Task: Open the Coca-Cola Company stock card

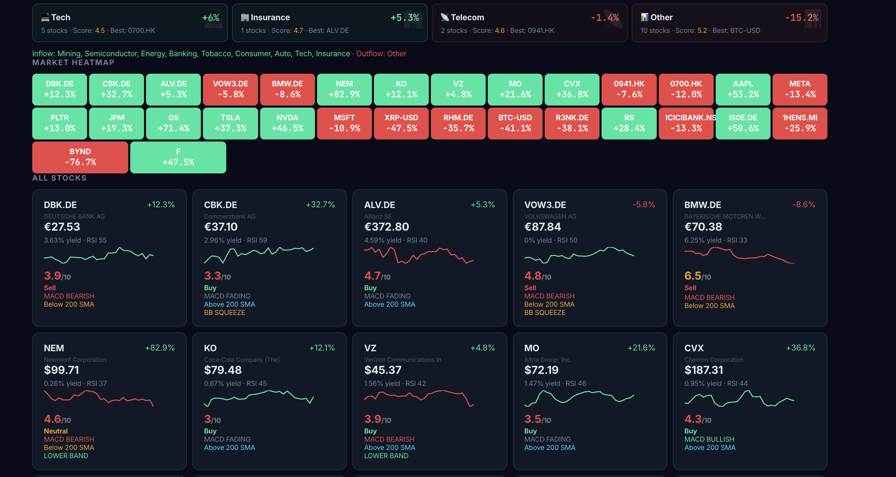Action: point(269,401)
